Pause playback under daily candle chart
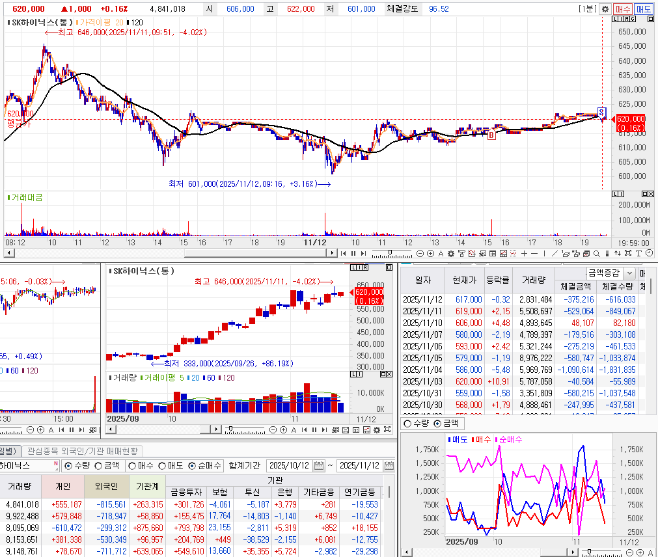Image resolution: width=658 pixels, height=557 pixels. tap(314, 429)
